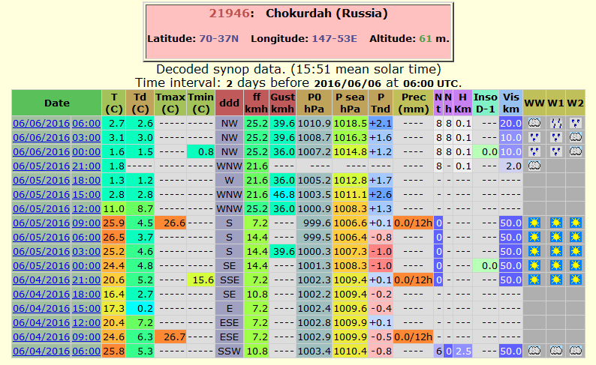Click the WW shower icon for 06/06/2016 00:00
This screenshot has height=365, width=596.
[534, 151]
